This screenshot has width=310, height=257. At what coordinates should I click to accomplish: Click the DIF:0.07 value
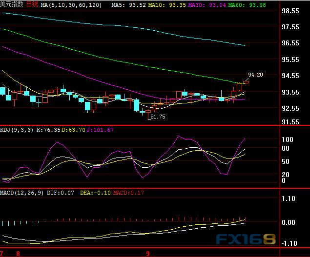click(x=61, y=193)
